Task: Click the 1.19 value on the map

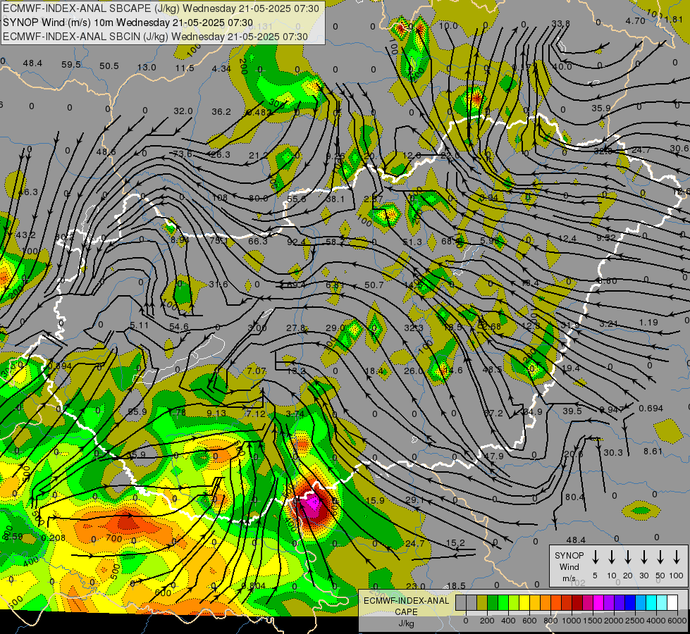Action: pyautogui.click(x=648, y=323)
